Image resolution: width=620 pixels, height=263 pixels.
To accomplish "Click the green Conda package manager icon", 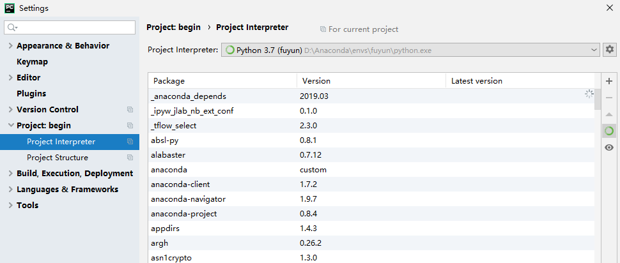I will point(609,131).
